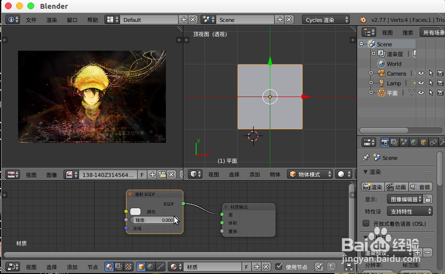Collapse the 渲染 panel
Image resolution: width=445 pixels, height=274 pixels.
coord(365,172)
